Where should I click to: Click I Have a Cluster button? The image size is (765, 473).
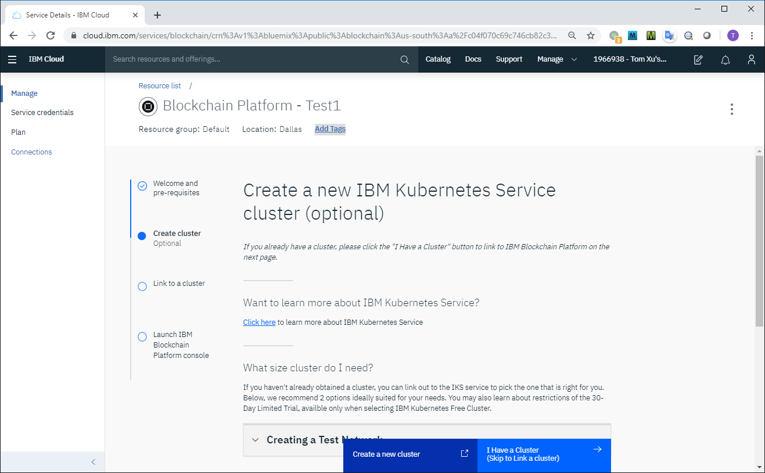[544, 454]
